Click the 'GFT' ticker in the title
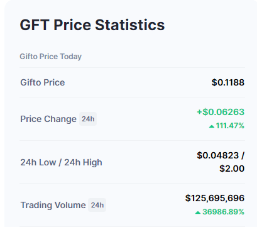The width and height of the screenshot is (257, 227). click(x=35, y=25)
